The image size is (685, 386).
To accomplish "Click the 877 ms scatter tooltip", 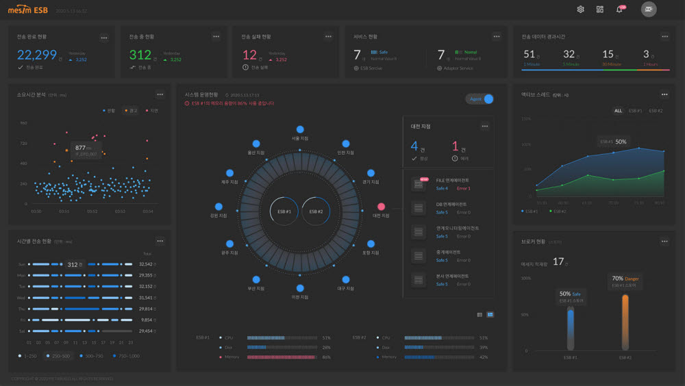I will click(86, 150).
